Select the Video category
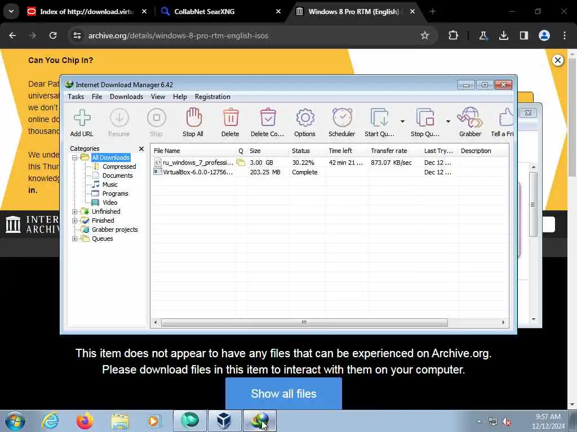577x432 pixels. pyautogui.click(x=105, y=202)
